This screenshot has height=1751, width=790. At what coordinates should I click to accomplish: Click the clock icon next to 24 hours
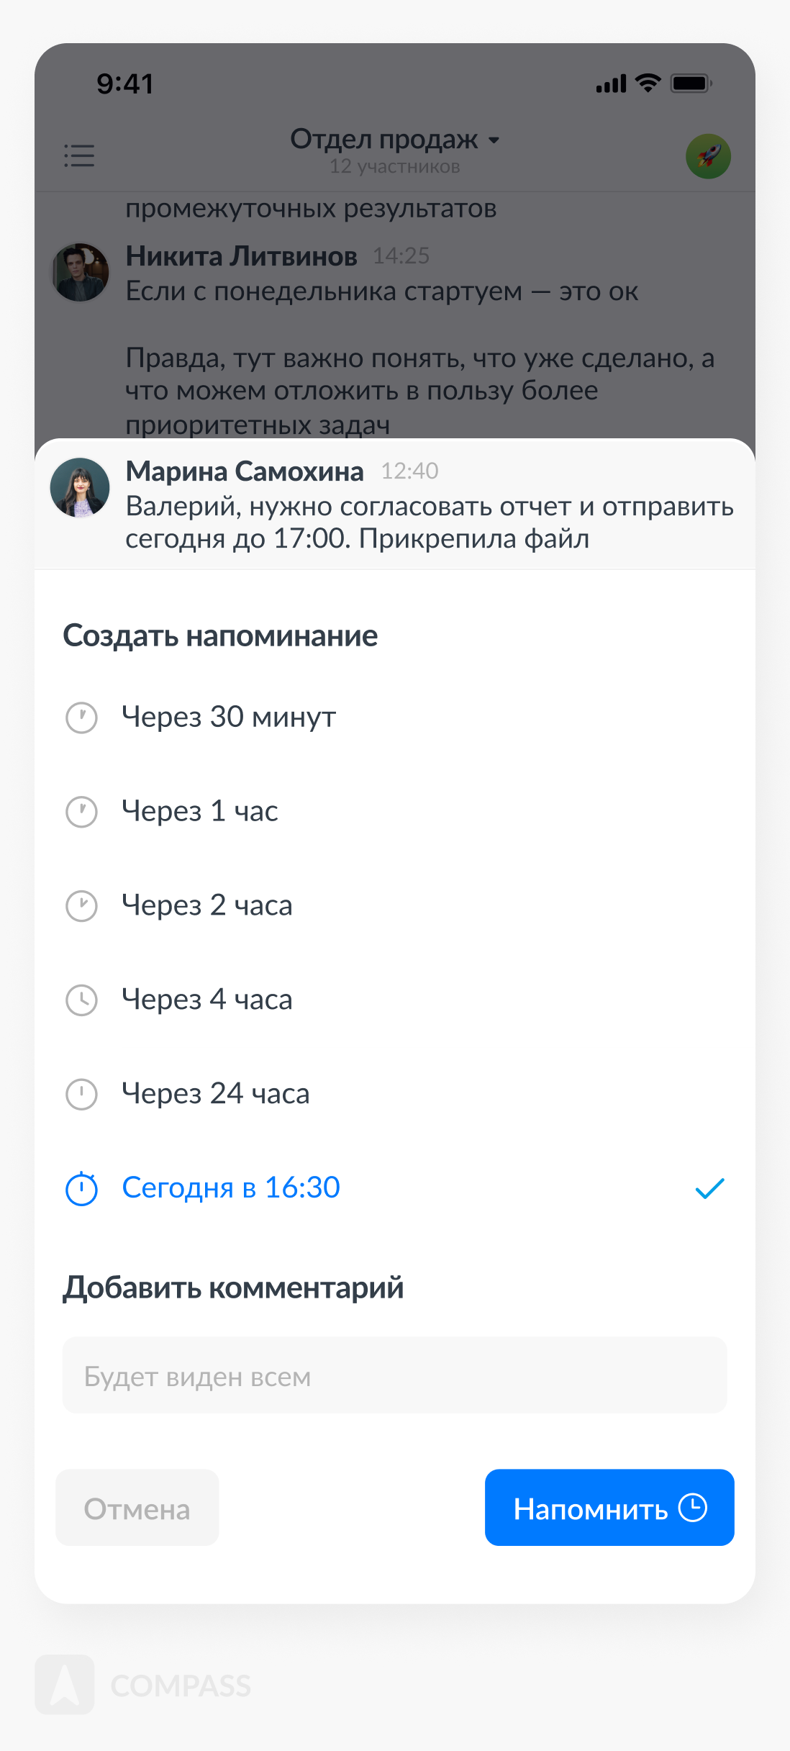coord(82,1095)
